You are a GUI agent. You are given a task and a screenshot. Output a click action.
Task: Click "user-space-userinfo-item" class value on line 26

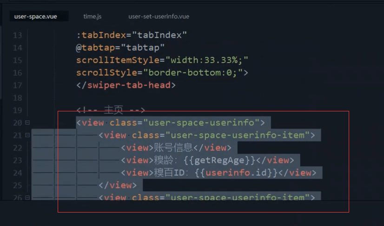coord(238,197)
